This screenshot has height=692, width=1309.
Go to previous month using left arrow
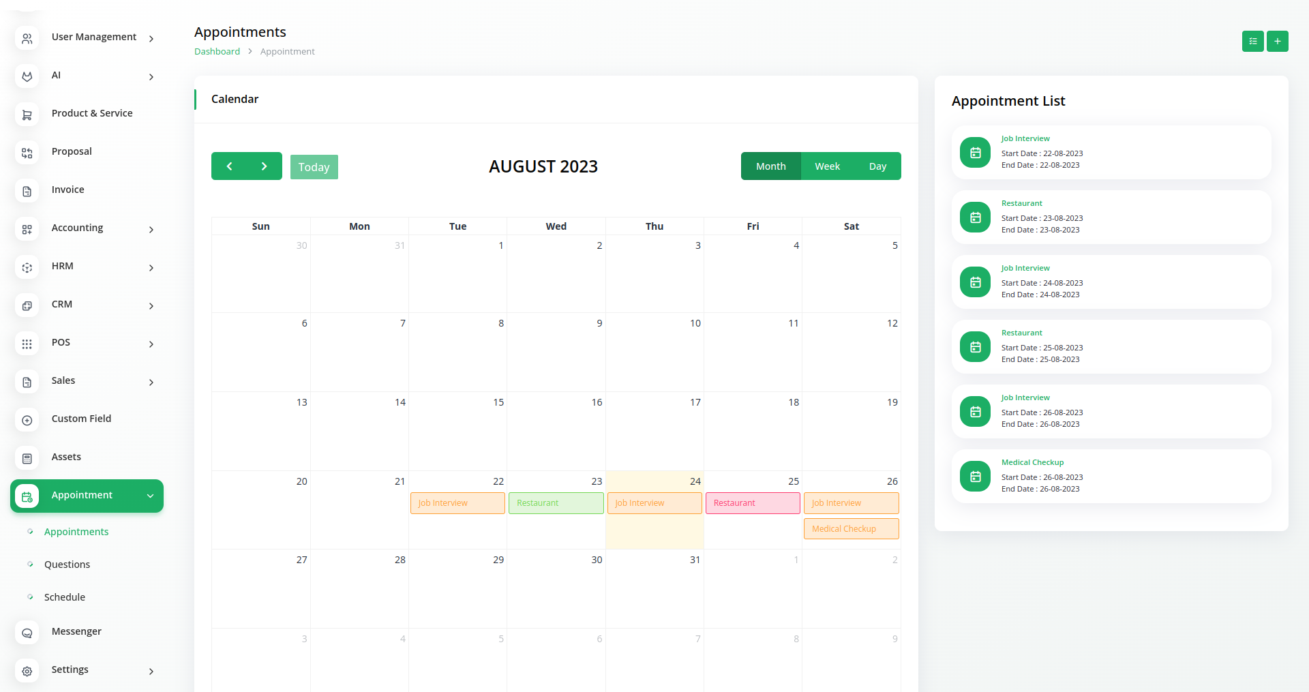point(230,166)
